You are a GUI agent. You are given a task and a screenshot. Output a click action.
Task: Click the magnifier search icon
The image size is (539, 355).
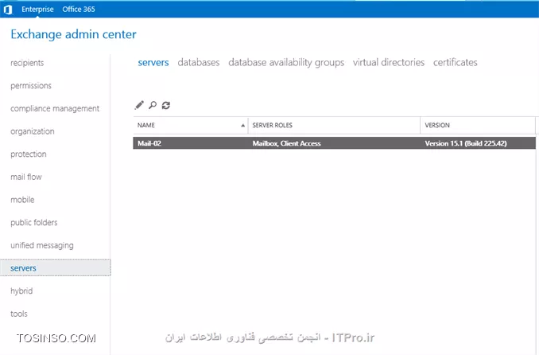pos(153,105)
